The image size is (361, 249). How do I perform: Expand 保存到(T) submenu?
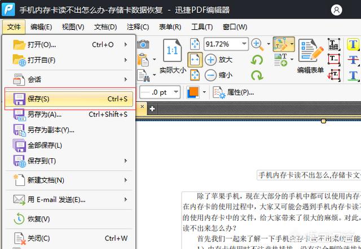69,161
